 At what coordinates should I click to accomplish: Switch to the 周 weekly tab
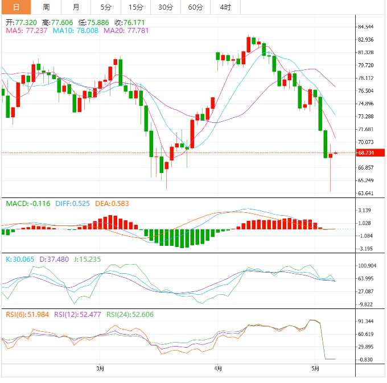coord(46,7)
